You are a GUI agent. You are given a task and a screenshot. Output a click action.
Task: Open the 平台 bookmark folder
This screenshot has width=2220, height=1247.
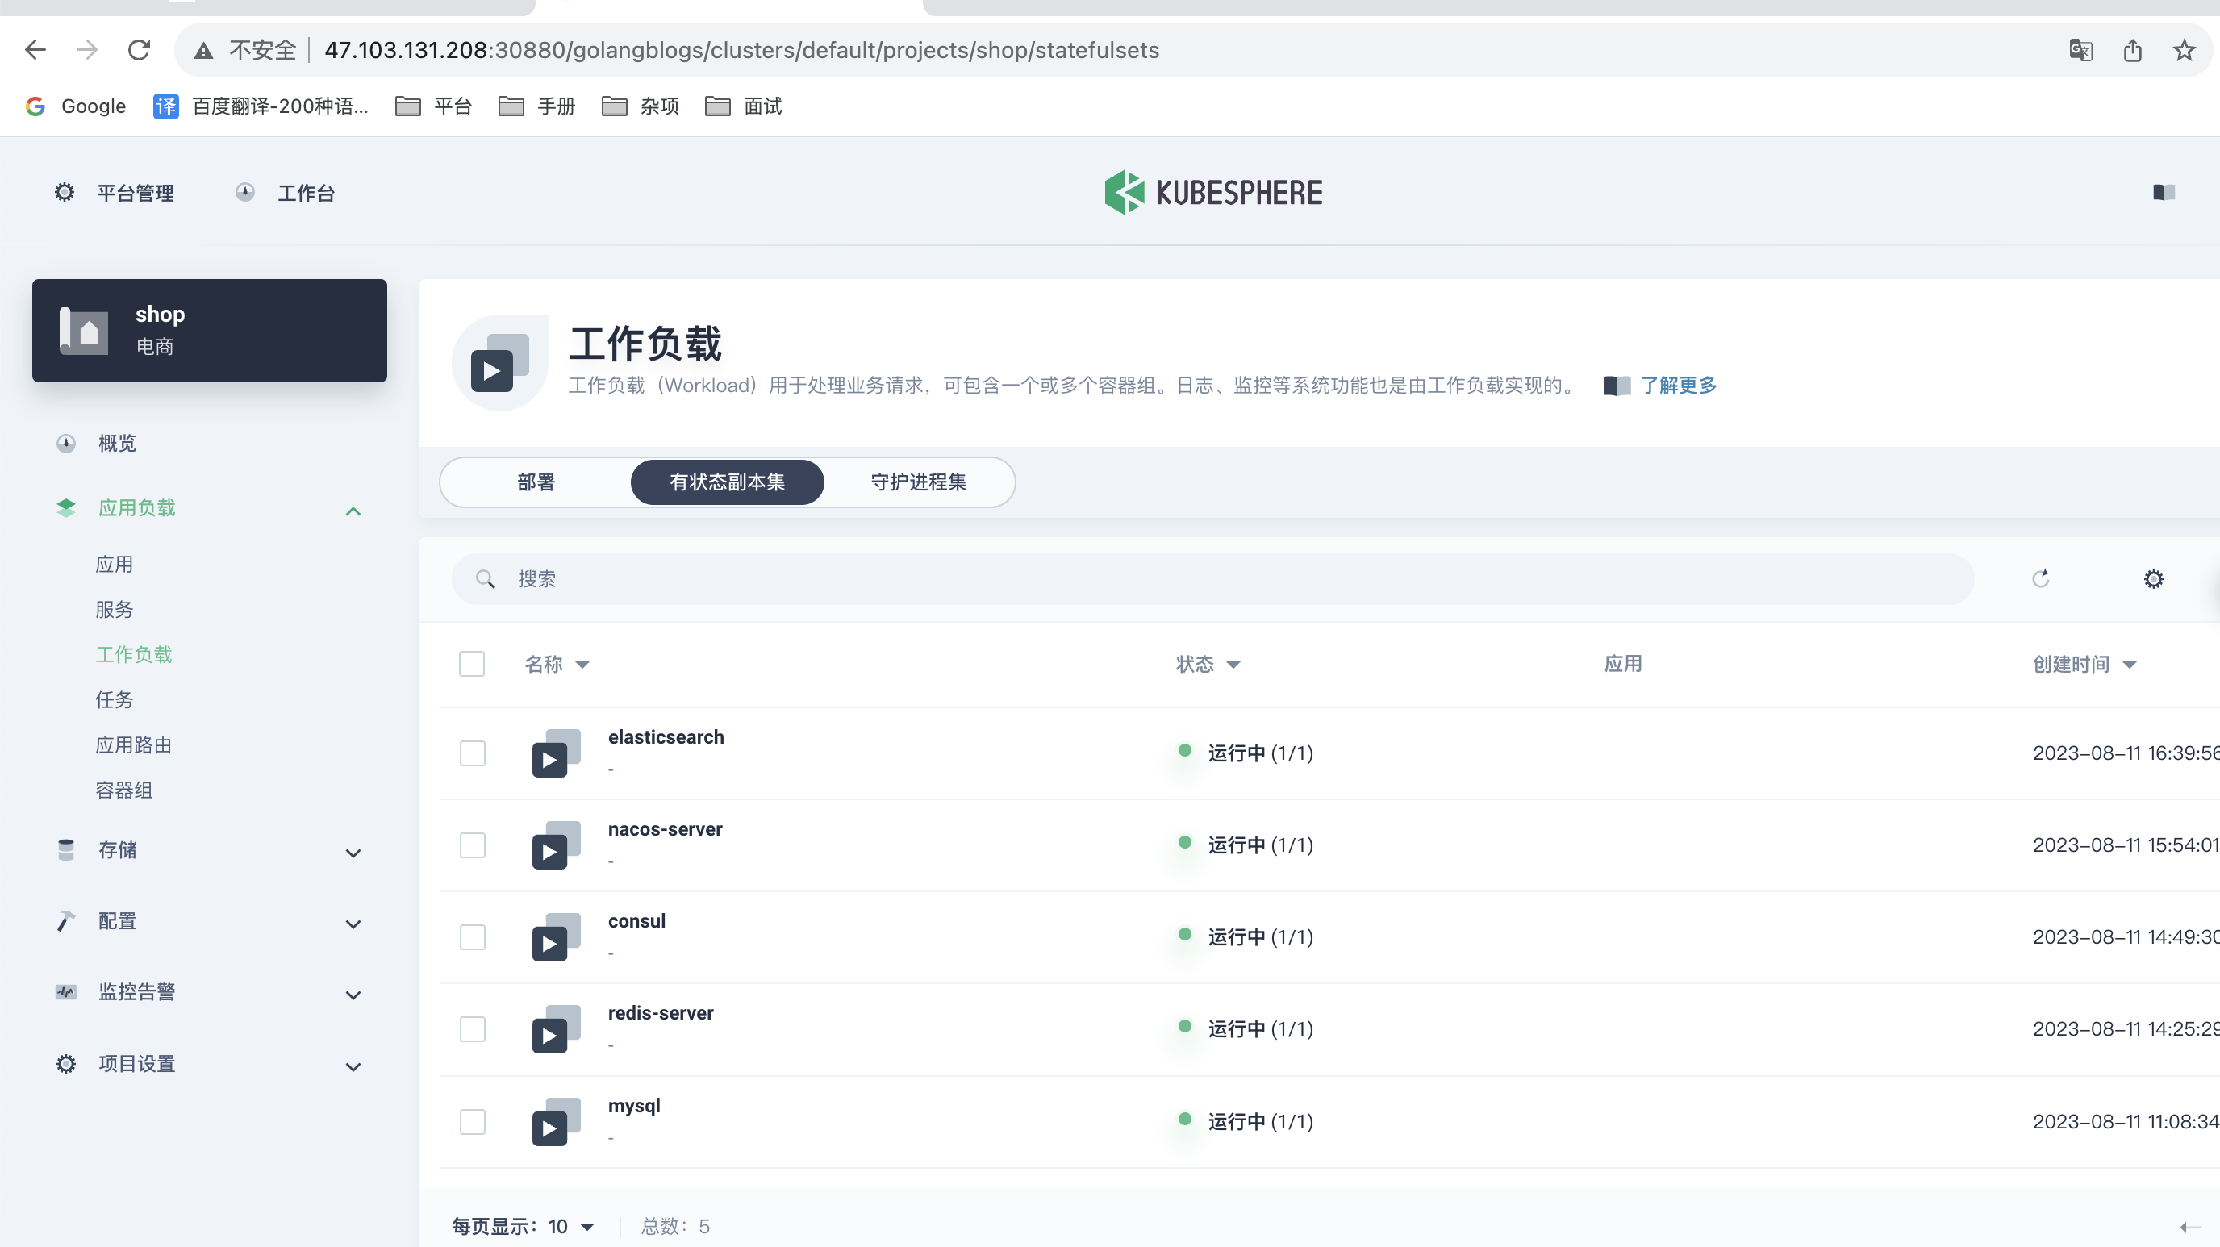(433, 106)
